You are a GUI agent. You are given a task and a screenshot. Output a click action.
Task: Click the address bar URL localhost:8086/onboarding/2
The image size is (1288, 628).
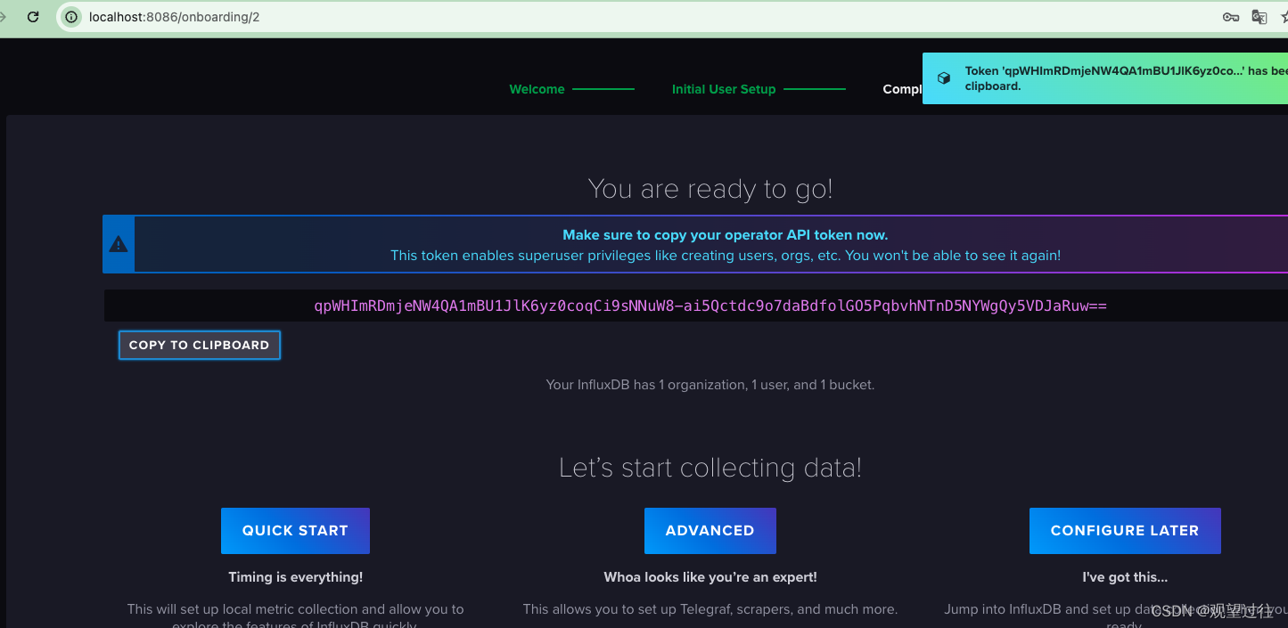(x=175, y=17)
